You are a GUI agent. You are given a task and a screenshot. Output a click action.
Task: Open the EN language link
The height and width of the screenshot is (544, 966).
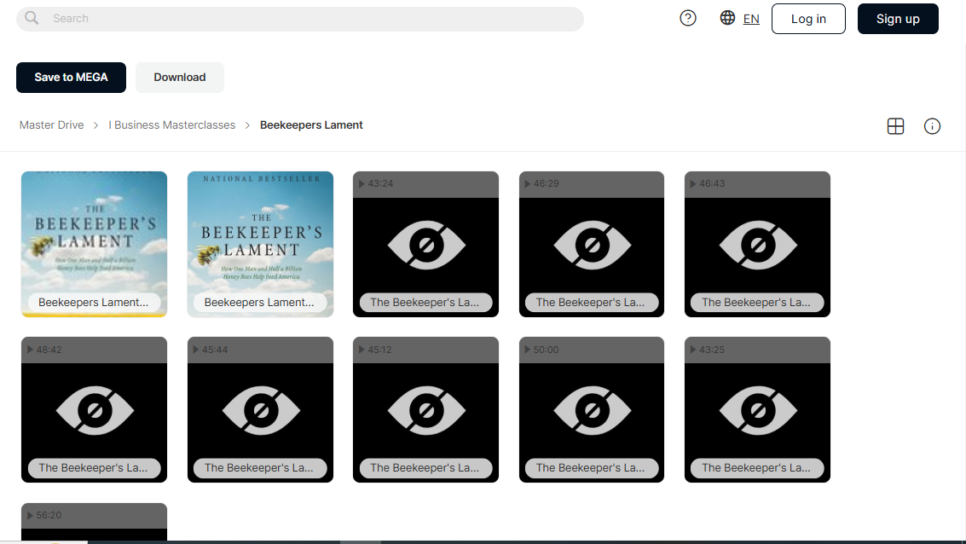click(751, 19)
